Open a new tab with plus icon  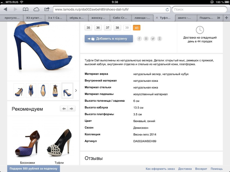coord(226,18)
